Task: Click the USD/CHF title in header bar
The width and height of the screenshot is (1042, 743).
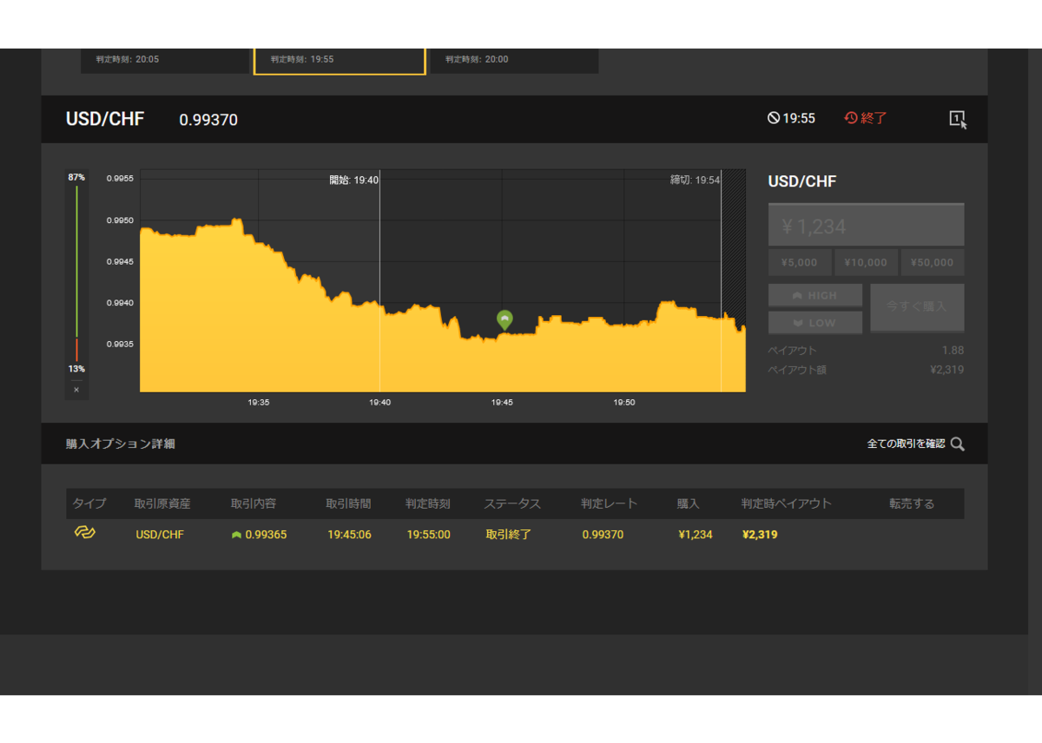Action: pos(105,119)
